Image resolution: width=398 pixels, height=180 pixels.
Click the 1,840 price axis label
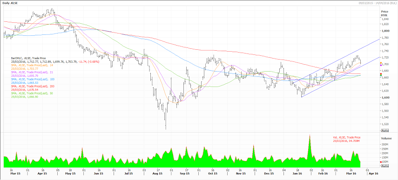(x=385, y=19)
